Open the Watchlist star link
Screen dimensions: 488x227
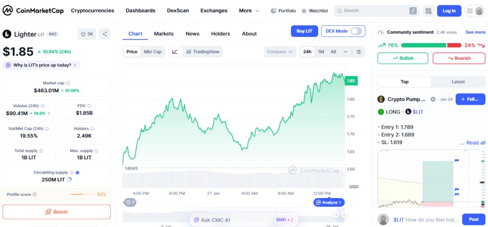pyautogui.click(x=314, y=10)
